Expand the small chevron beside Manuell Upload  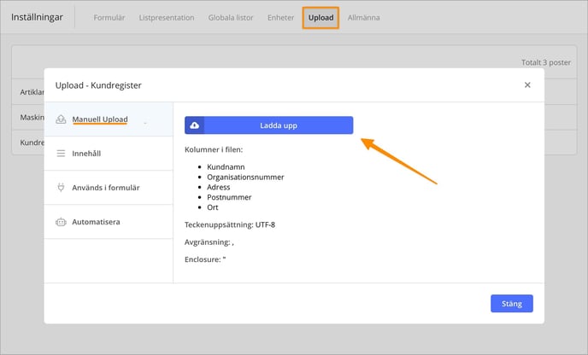pos(145,122)
